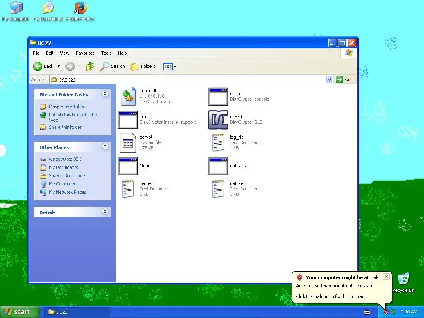Select the Recycle Bin desktop icon
Screen dimensions: 424x318
pyautogui.click(x=403, y=283)
